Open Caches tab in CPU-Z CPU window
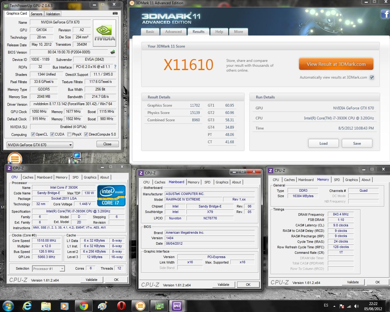Viewport: 390px width, 312px height. click(x=28, y=177)
